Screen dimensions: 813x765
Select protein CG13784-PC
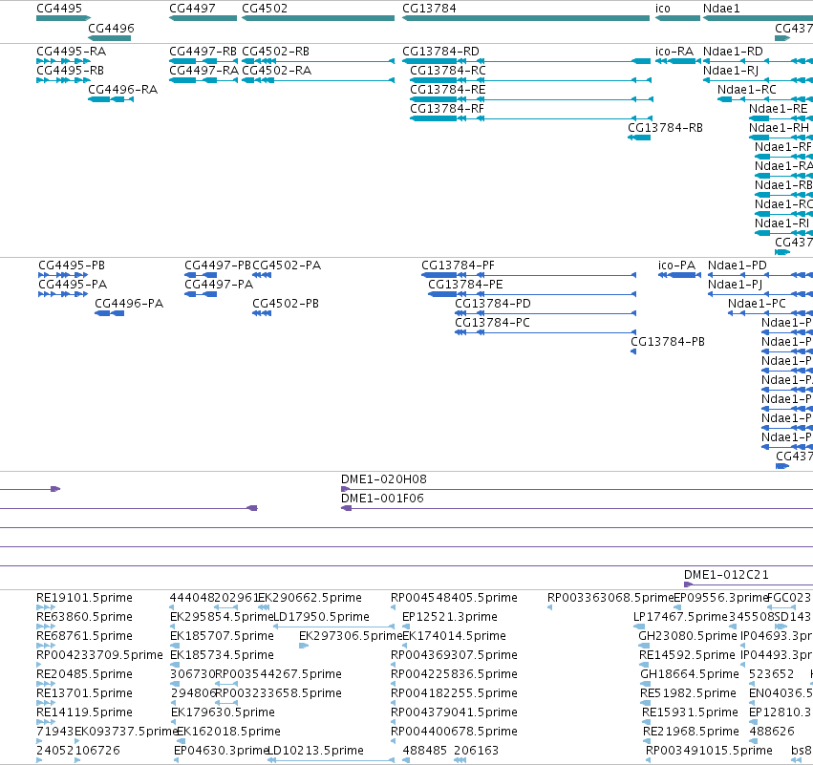pyautogui.click(x=546, y=332)
